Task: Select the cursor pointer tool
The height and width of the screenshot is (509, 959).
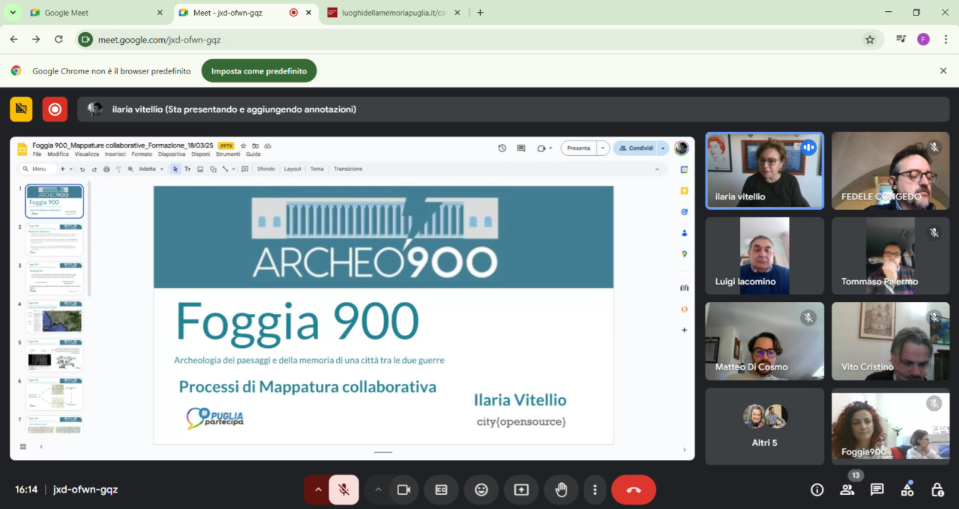Action: (x=176, y=169)
